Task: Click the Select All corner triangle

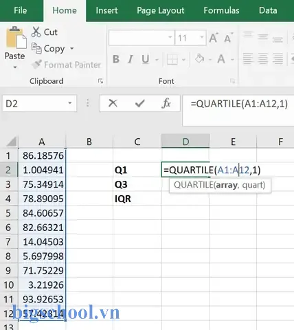Action: [11, 142]
